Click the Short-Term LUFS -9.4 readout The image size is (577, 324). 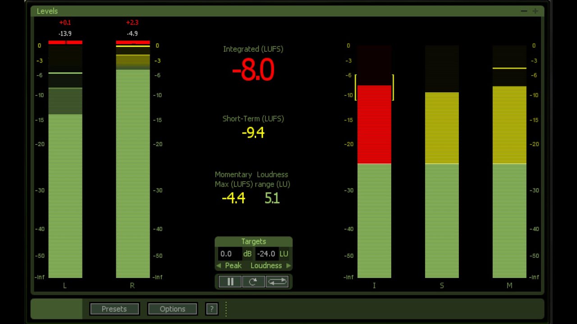pyautogui.click(x=253, y=133)
